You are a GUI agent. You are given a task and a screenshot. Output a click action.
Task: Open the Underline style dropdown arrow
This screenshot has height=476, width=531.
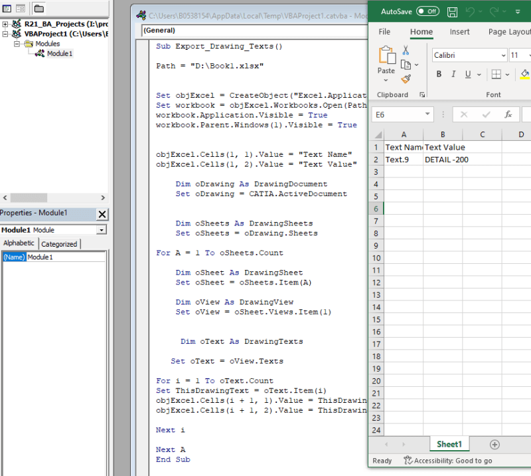[479, 74]
